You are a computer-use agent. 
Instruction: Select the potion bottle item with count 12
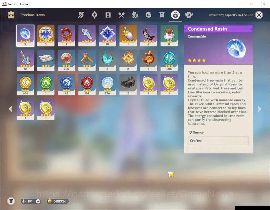[25, 60]
